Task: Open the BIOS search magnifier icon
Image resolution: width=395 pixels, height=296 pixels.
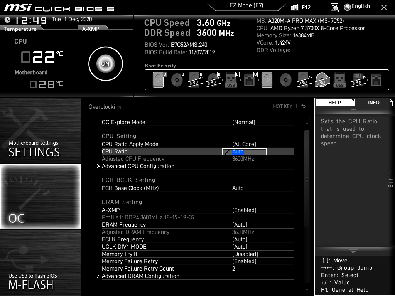Action: click(334, 8)
